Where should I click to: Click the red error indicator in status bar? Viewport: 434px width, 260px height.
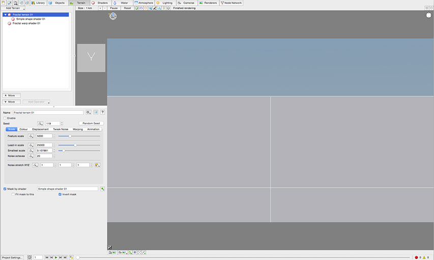pyautogui.click(x=416, y=257)
